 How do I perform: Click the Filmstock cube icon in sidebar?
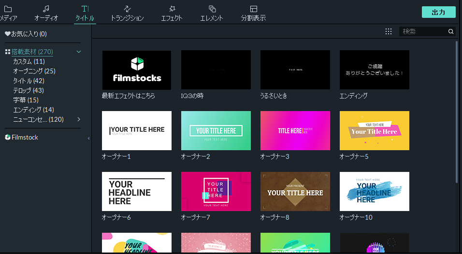pos(8,137)
